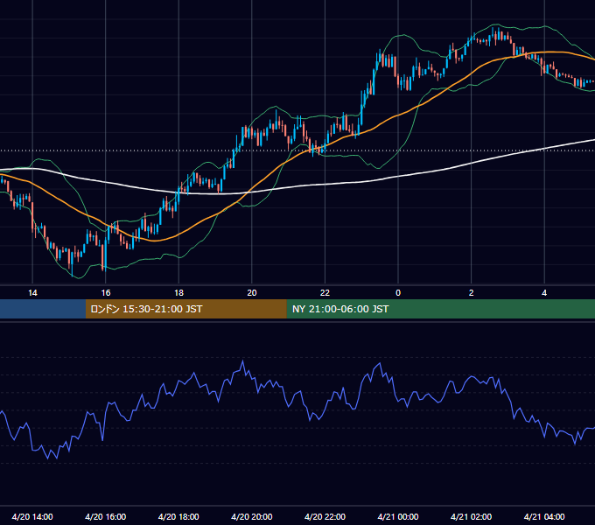Click the '4/21 04:00' date label

[544, 516]
